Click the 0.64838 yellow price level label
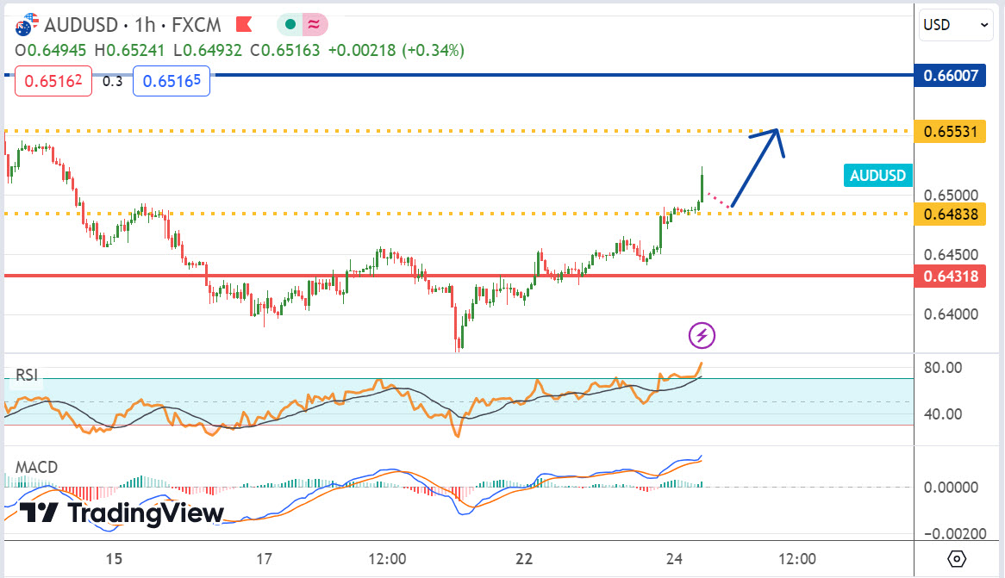This screenshot has width=1005, height=578. coord(951,214)
